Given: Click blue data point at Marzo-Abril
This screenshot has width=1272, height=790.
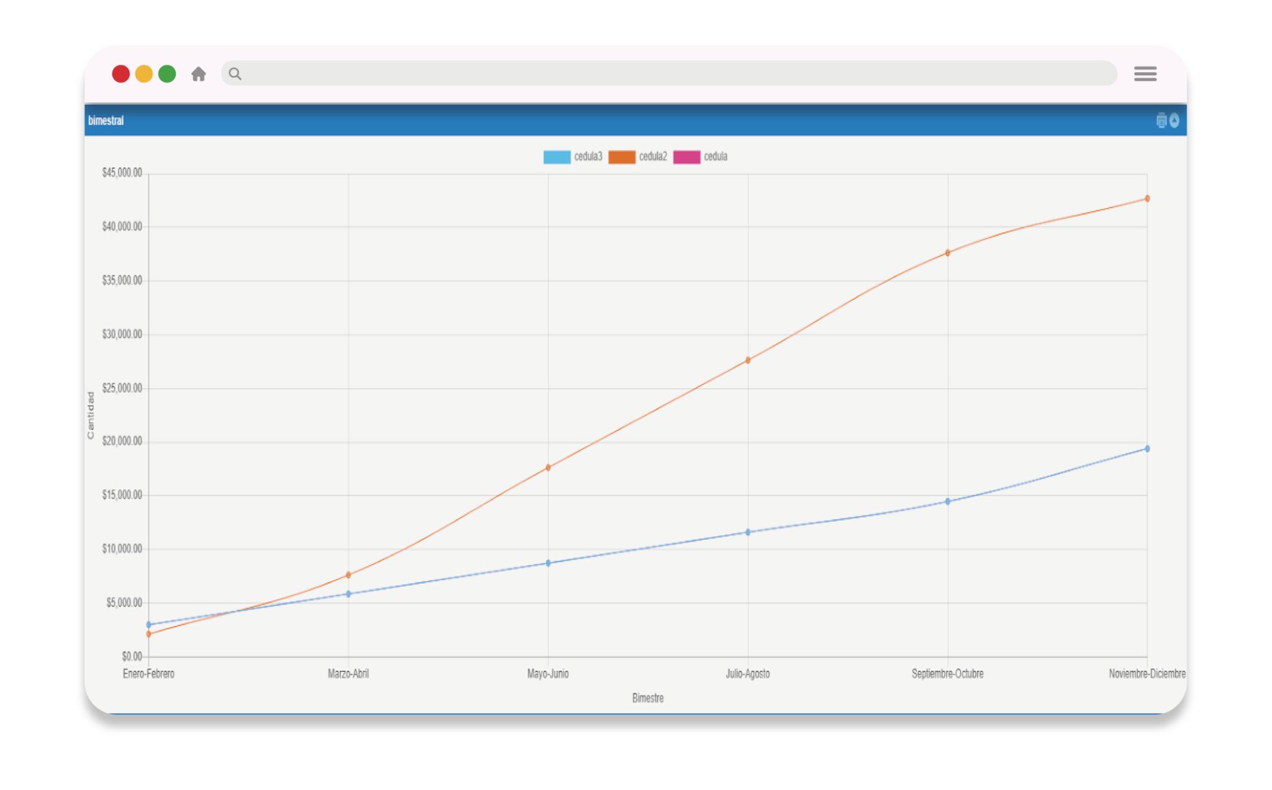Looking at the screenshot, I should coord(348,594).
